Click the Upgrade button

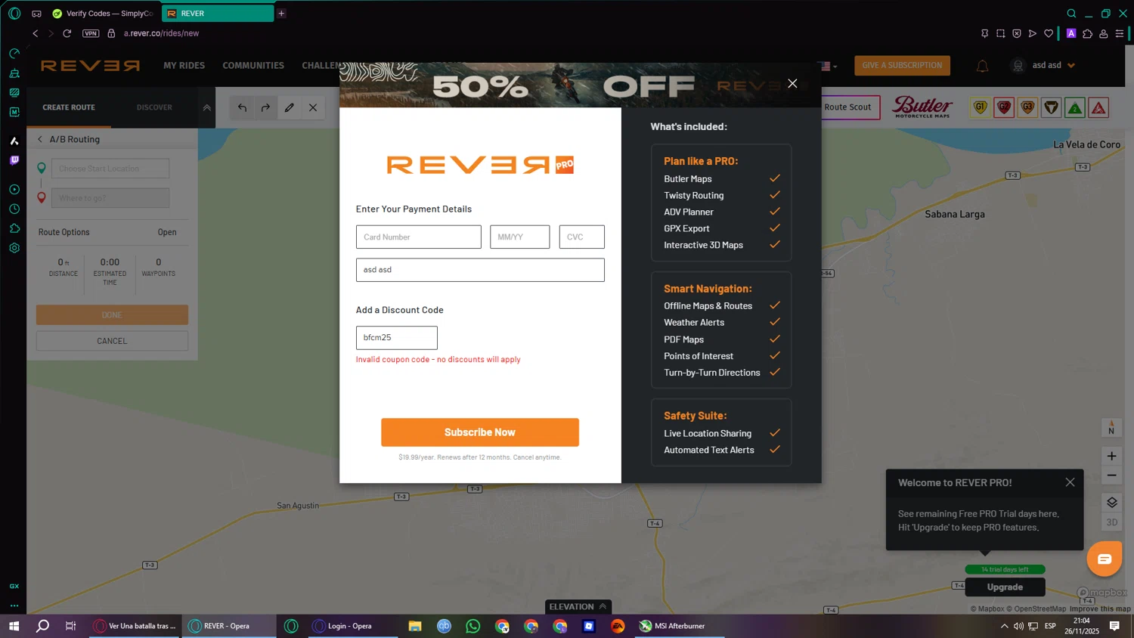coord(1005,587)
